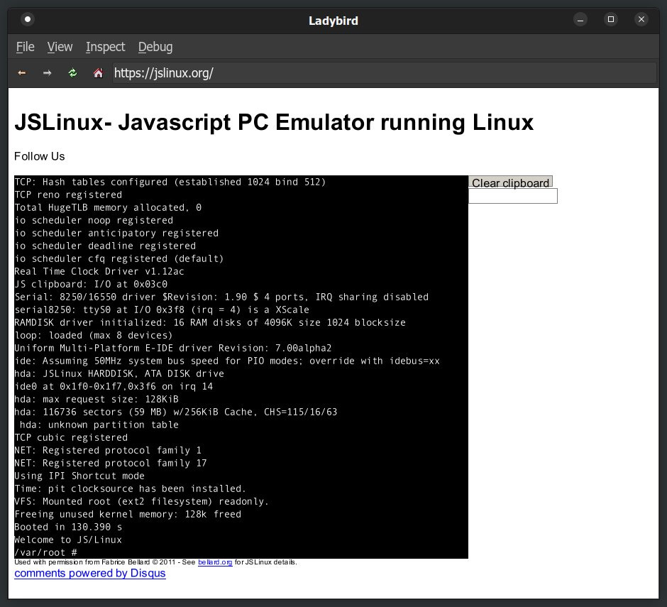Open comments powered by Disqus
Viewport: 667px width, 607px height.
coord(90,573)
